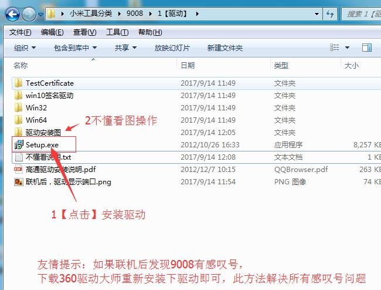
Task: Open the view options dropdown arrow
Action: pos(347,48)
